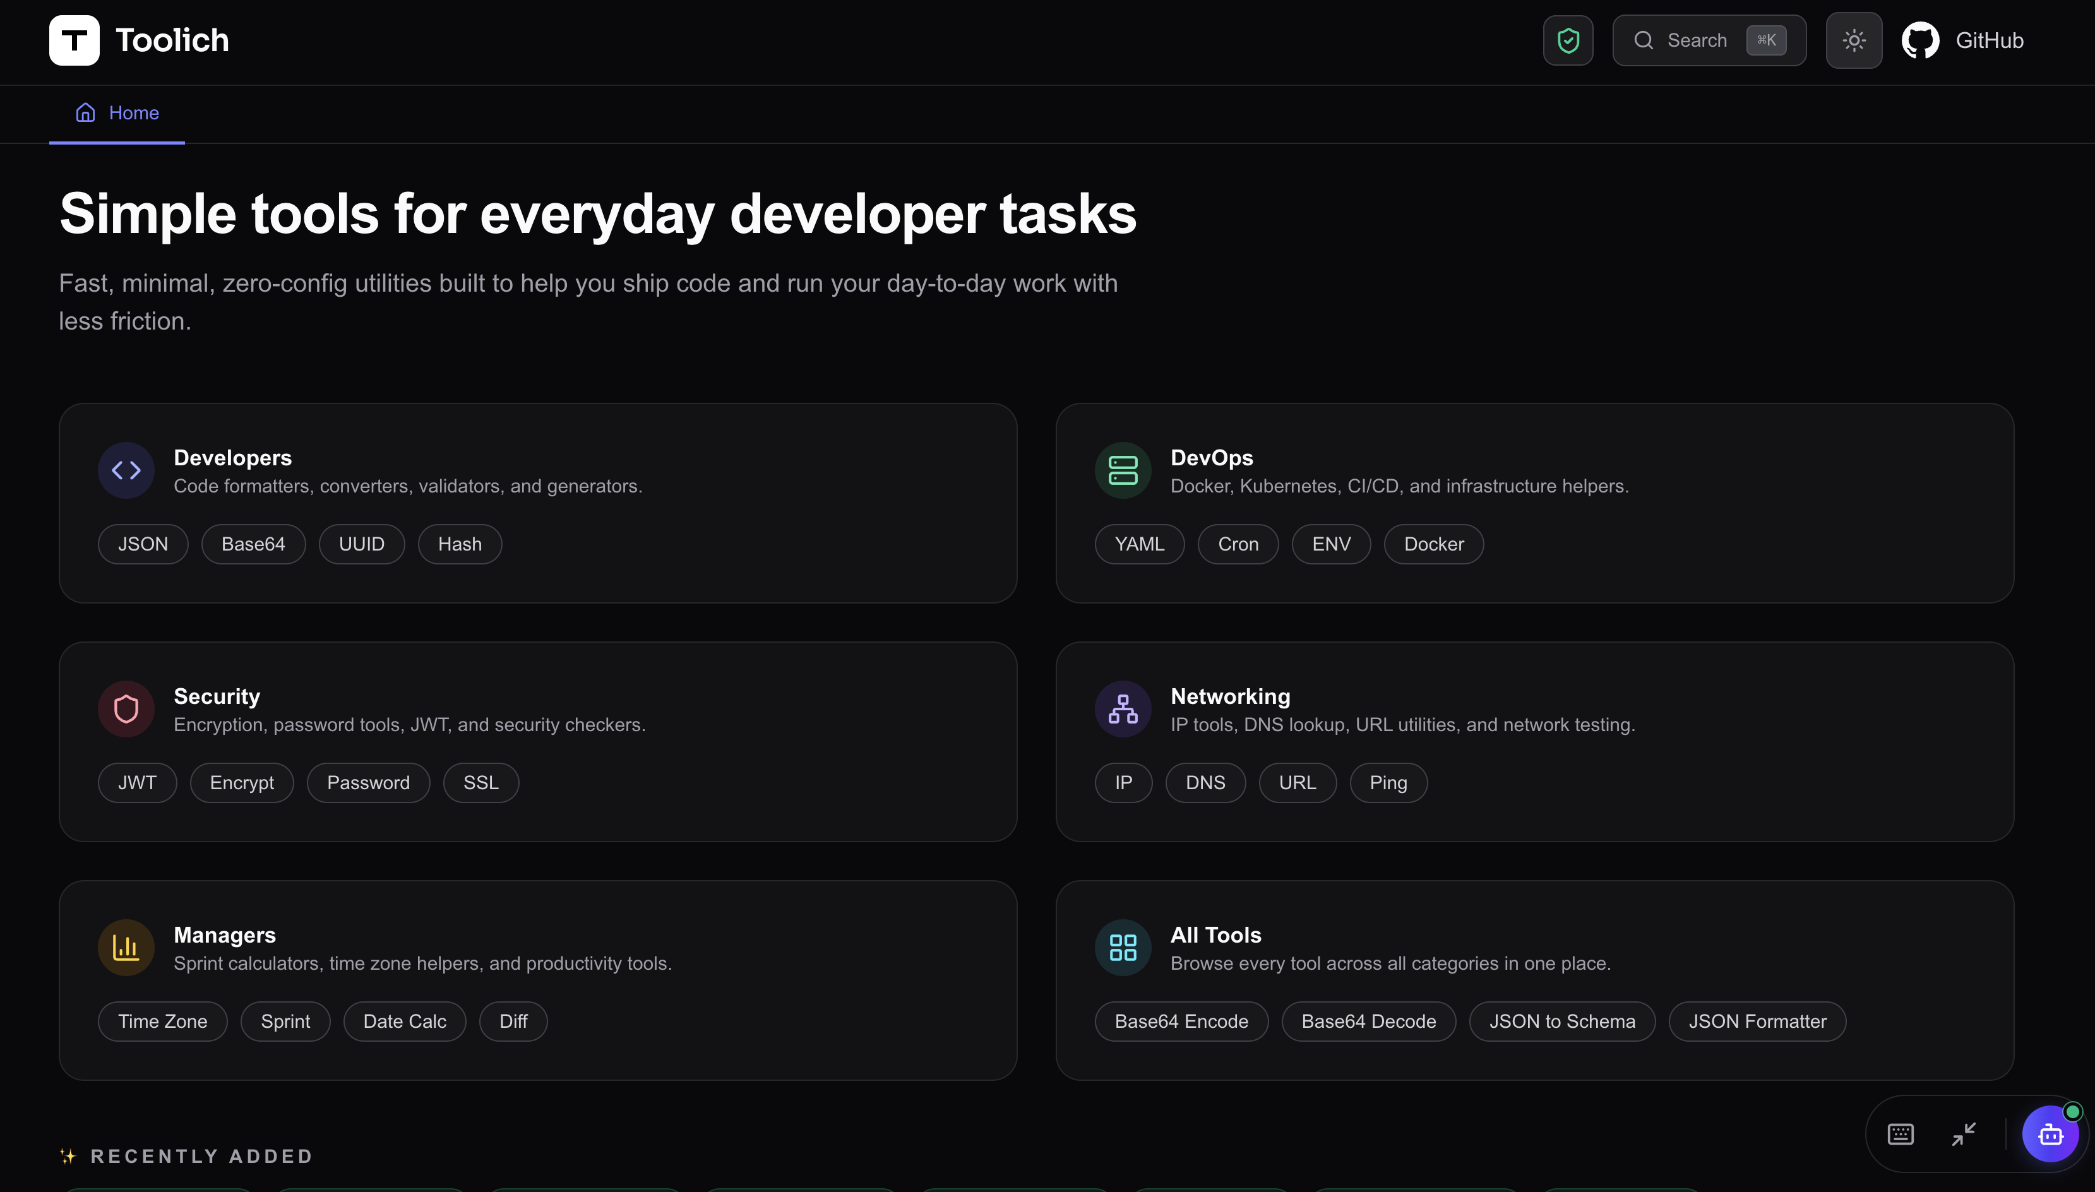Click the GitHub octocat icon
Screen dimensions: 2095x1192
pyautogui.click(x=1920, y=40)
